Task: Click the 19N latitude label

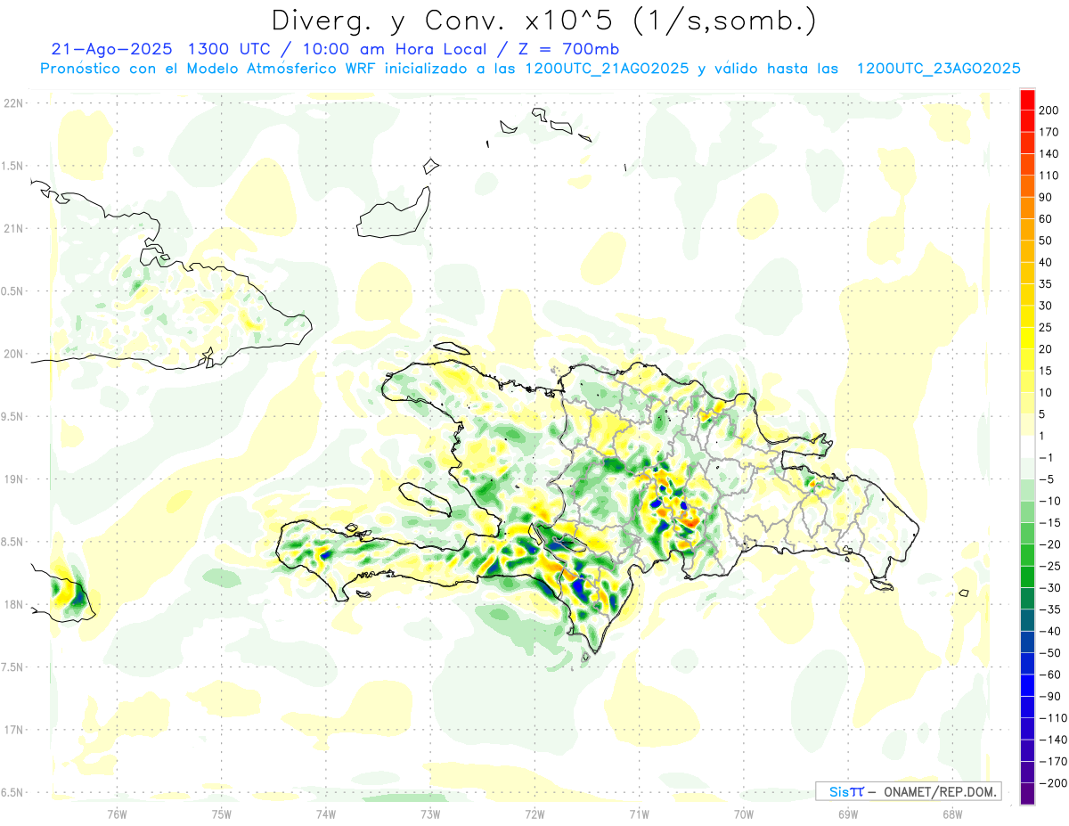Action: point(13,479)
